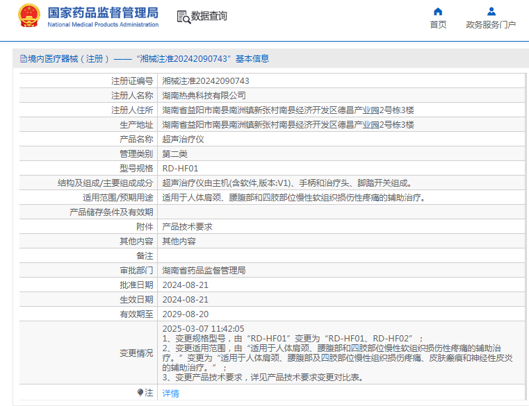Go to 首页 text link

coord(438,24)
